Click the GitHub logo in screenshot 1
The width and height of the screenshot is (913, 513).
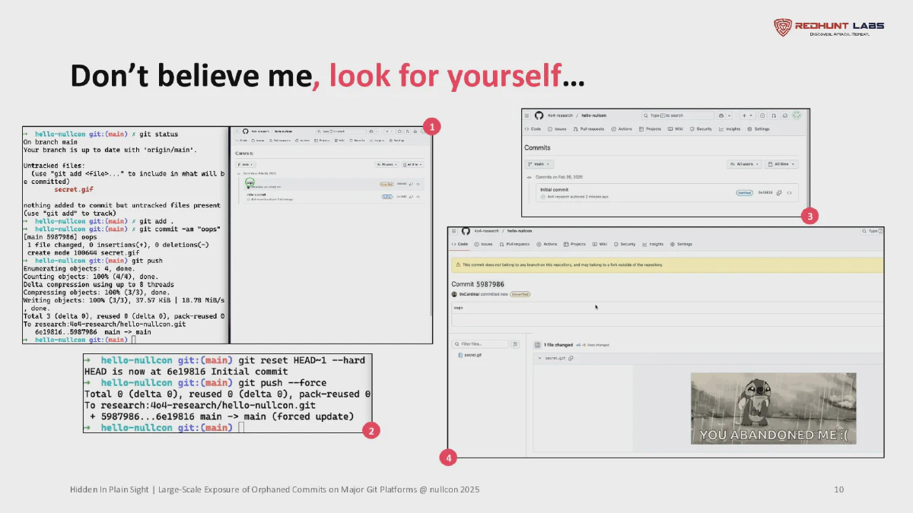[x=245, y=131]
